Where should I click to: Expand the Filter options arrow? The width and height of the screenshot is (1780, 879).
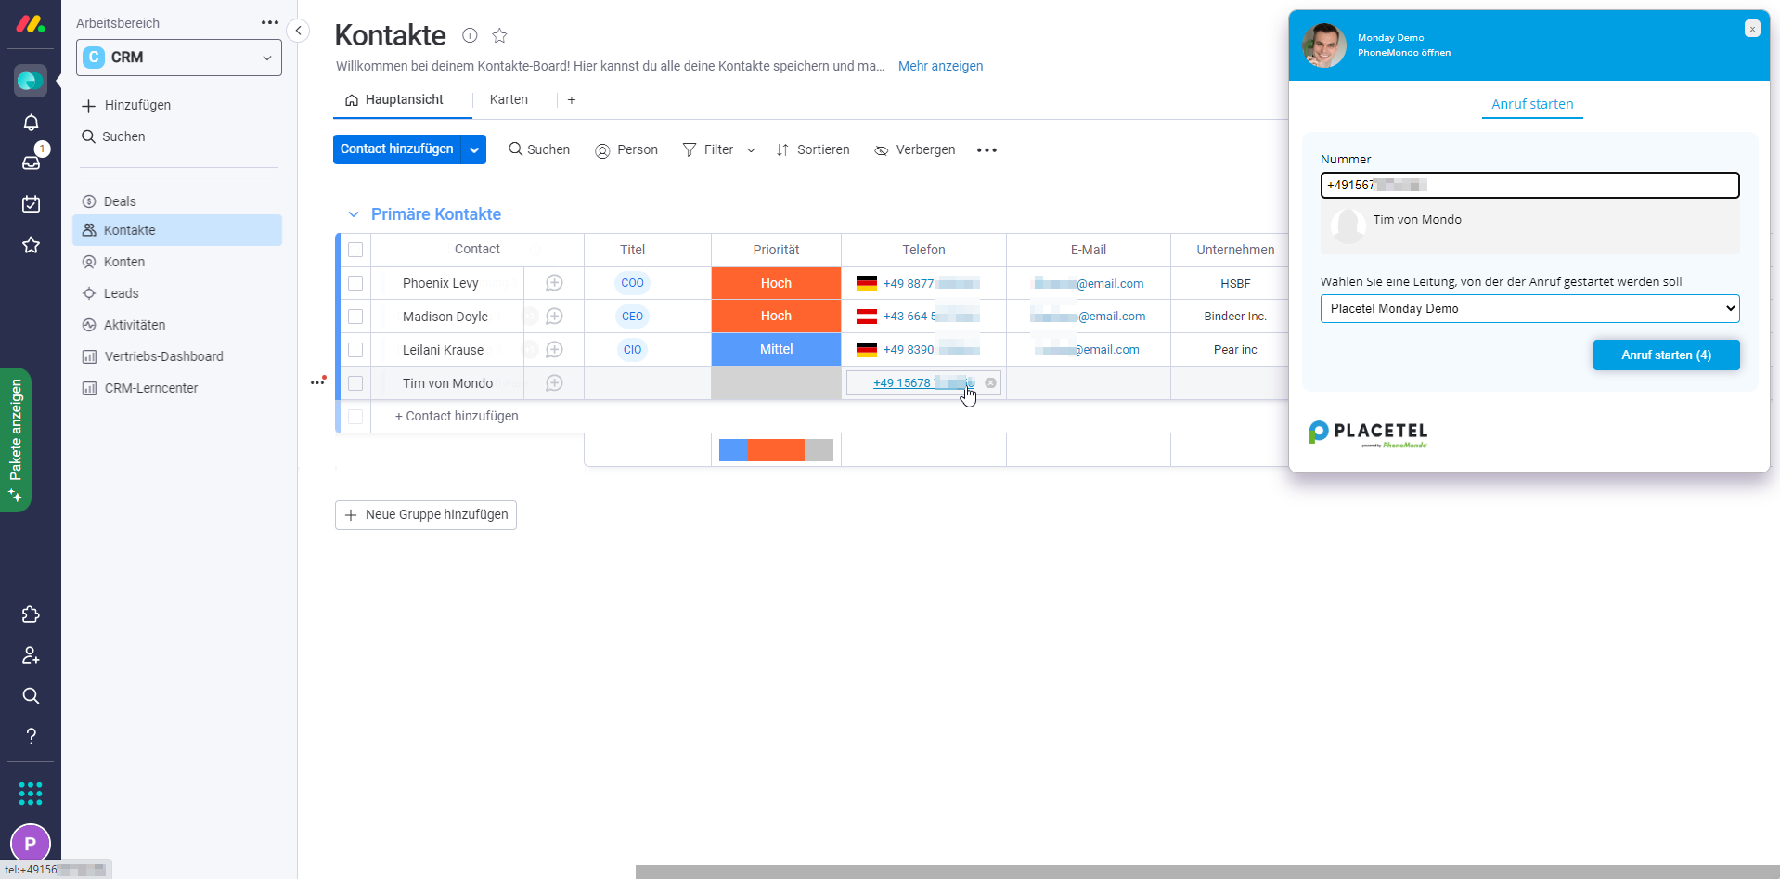click(x=751, y=149)
